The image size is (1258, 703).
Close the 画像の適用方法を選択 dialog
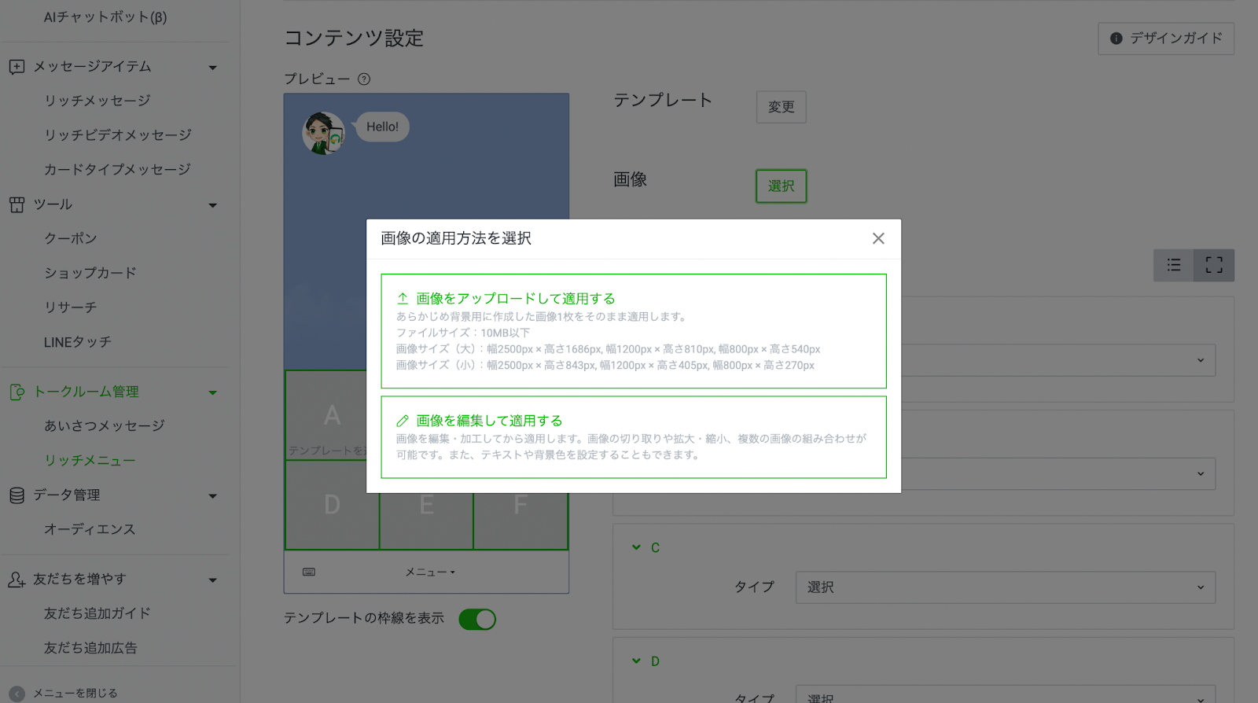pyautogui.click(x=878, y=238)
